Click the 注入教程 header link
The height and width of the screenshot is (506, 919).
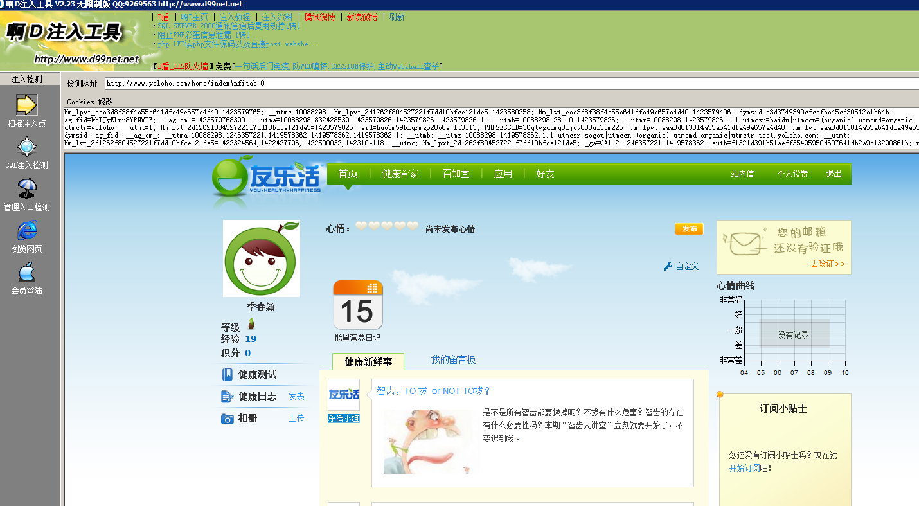235,17
